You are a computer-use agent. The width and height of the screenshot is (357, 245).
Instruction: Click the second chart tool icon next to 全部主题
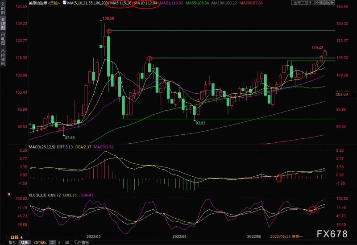click(x=323, y=3)
